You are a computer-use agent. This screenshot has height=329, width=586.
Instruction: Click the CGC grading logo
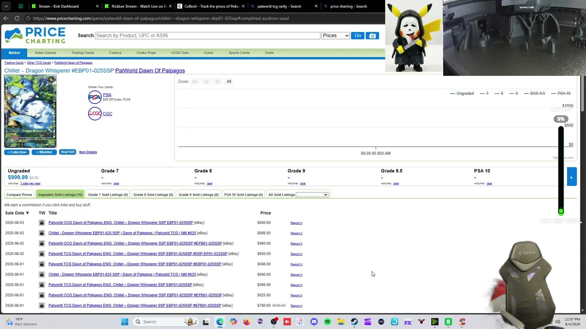[95, 114]
